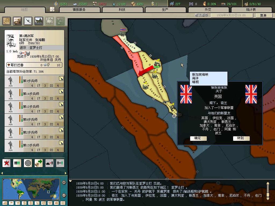Click the disband unit red star icon
This screenshot has width=275, height=206.
[6, 163]
